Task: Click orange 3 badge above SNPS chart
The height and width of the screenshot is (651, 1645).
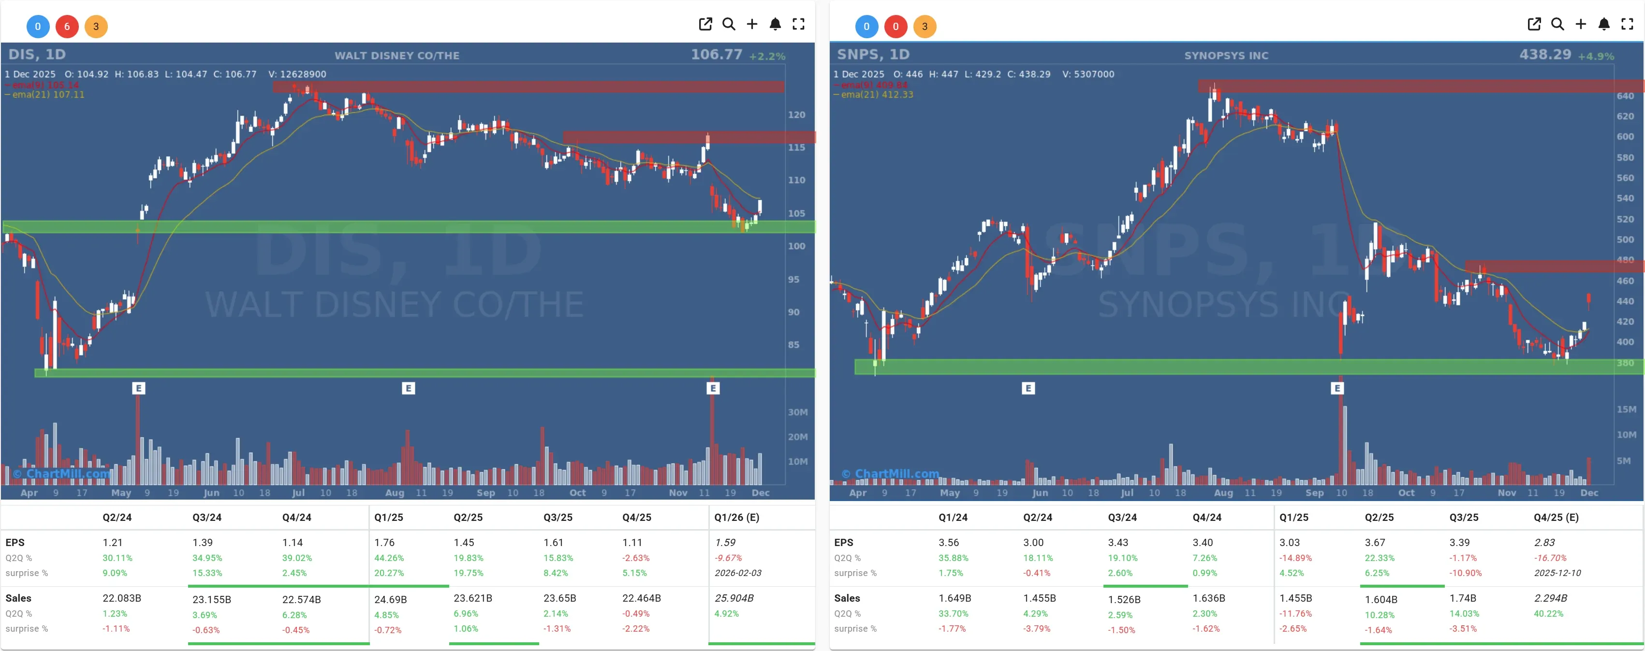Action: 925,26
